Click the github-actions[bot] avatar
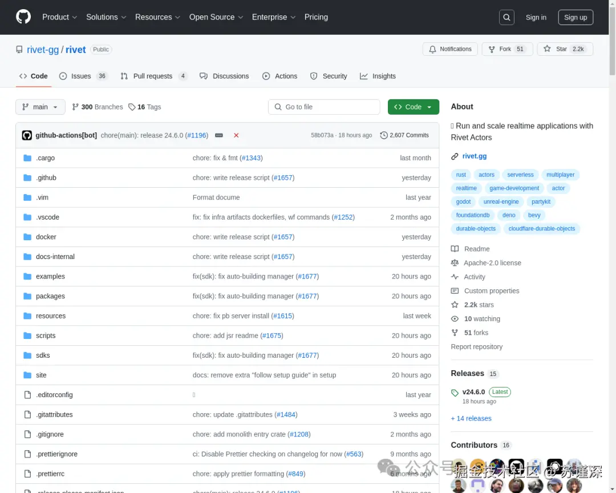This screenshot has height=493, width=616. 27,135
